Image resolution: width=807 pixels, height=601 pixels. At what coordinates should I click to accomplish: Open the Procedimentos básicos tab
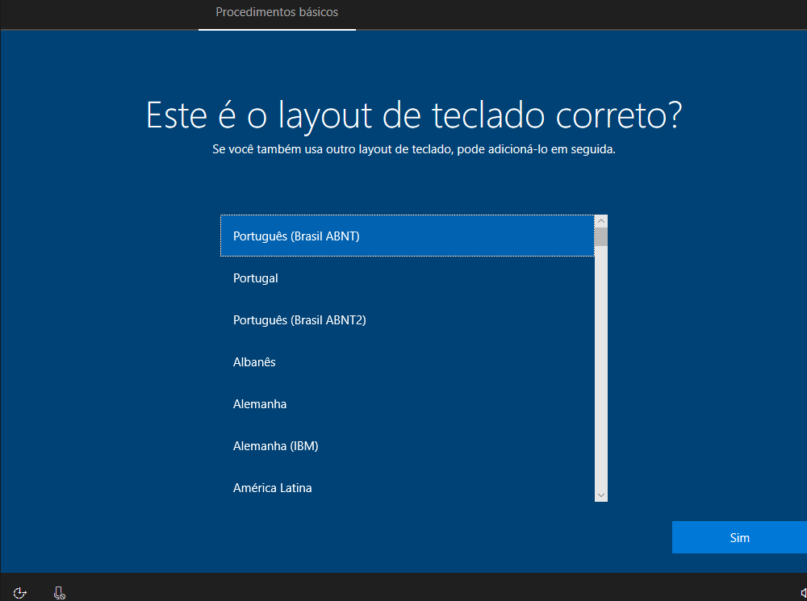277,13
